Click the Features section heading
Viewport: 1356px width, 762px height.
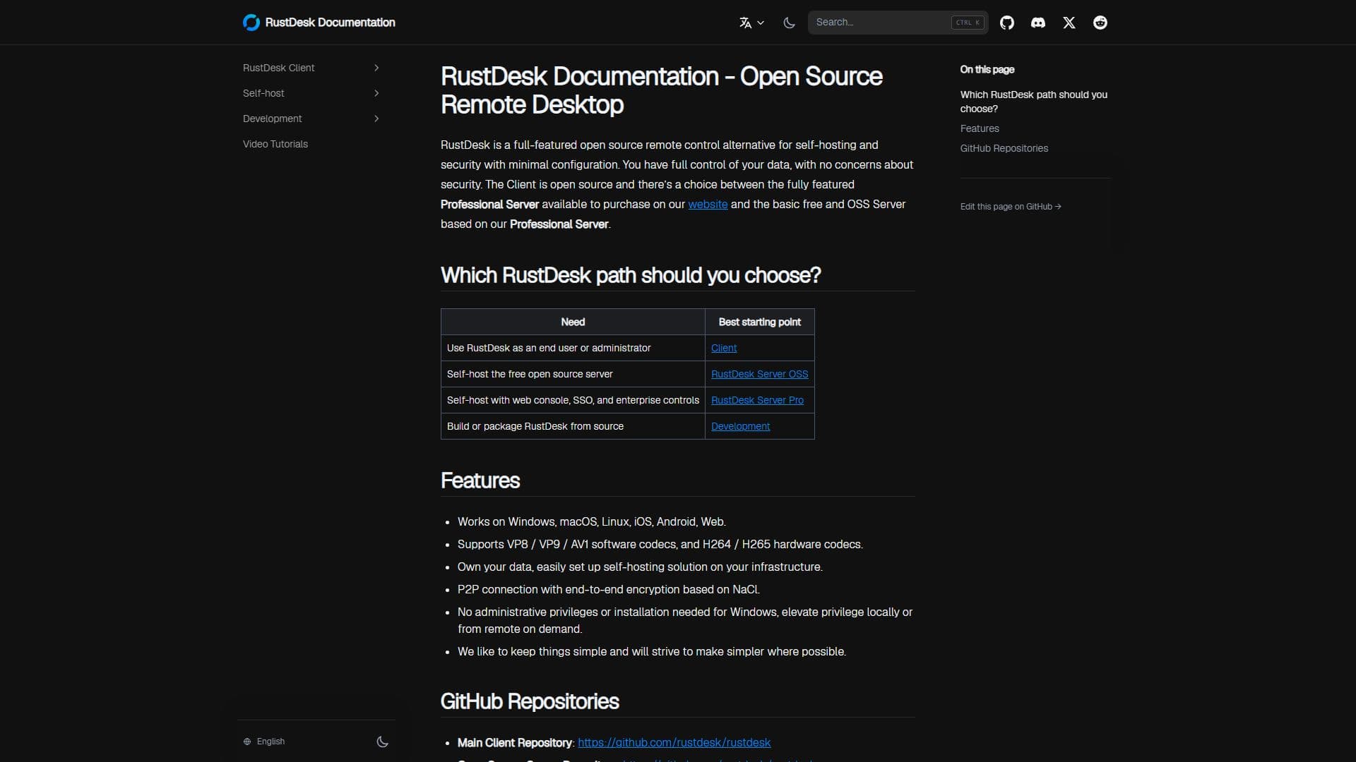tap(480, 480)
